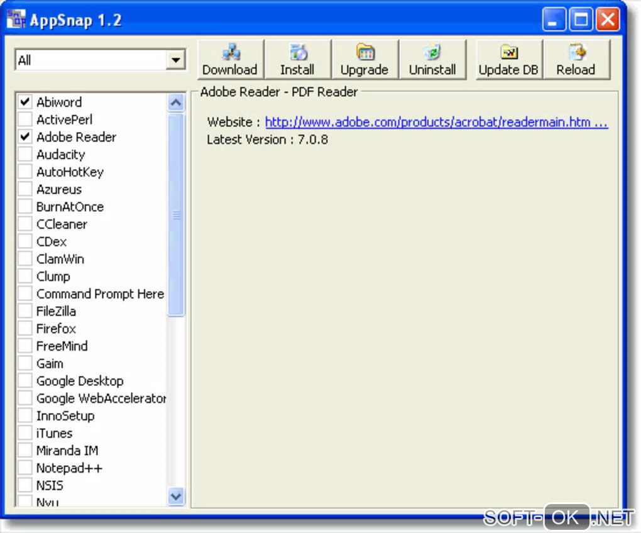Check the ClamWin checkbox
This screenshot has height=533, width=641.
[25, 259]
